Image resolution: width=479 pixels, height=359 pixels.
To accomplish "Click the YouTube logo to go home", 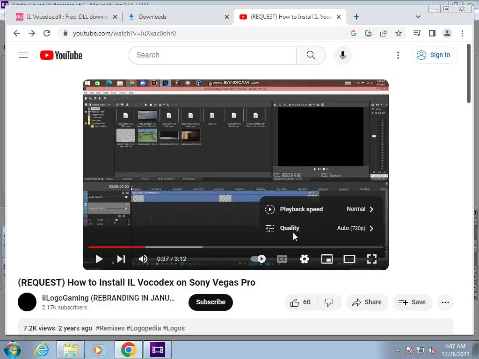I will point(61,55).
